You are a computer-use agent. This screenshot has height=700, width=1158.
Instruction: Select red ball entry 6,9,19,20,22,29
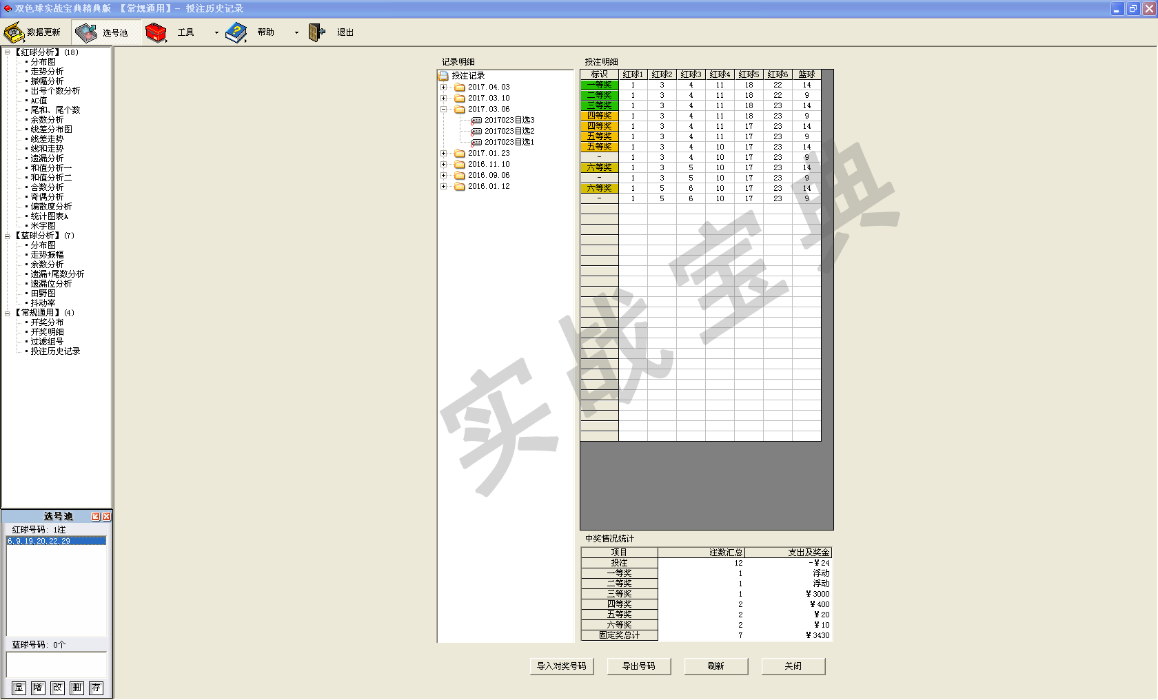click(x=57, y=541)
